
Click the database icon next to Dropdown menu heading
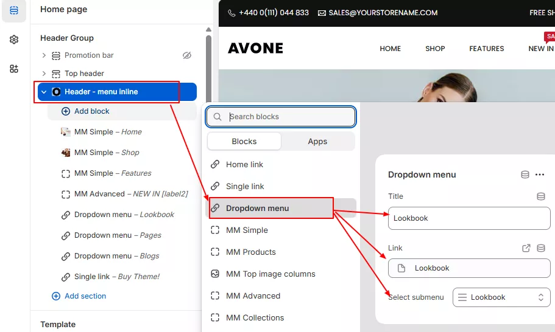pyautogui.click(x=525, y=175)
